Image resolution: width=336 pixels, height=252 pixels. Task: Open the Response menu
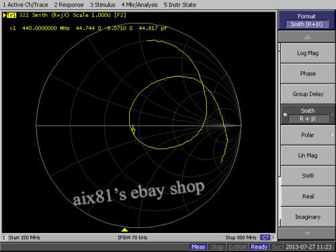click(69, 5)
